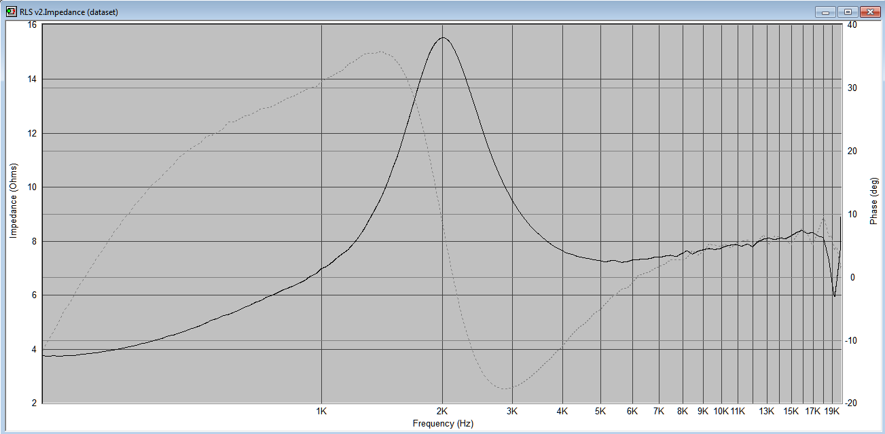This screenshot has width=885, height=434.
Task: Click the 20 degree phase axis value
Action: point(852,151)
